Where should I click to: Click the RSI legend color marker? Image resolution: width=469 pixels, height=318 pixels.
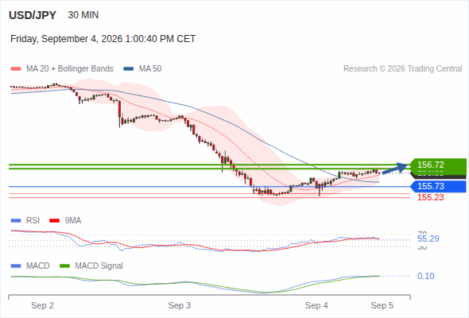[x=16, y=221]
